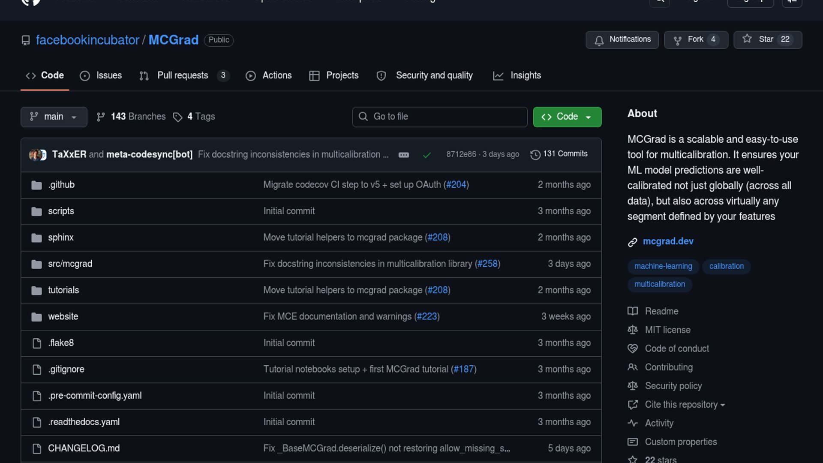823x463 pixels.
Task: Click the Go to file search field
Action: pos(440,117)
